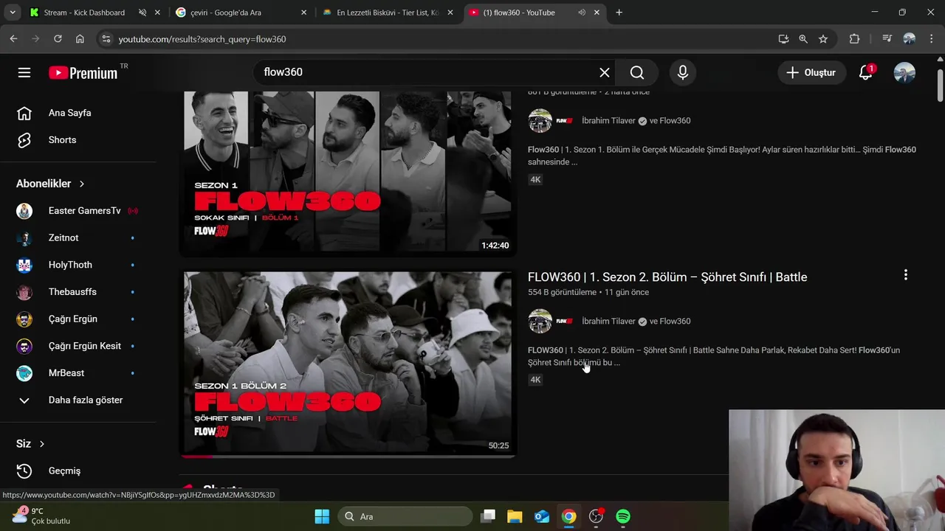Expand the Siz section
The image size is (945, 531).
30,444
